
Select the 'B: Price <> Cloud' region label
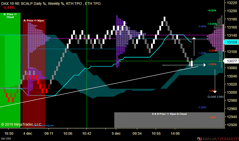(10, 16)
